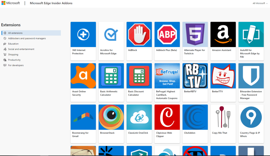Open Adblockers and password managers category
The width and height of the screenshot is (270, 156).
click(27, 38)
